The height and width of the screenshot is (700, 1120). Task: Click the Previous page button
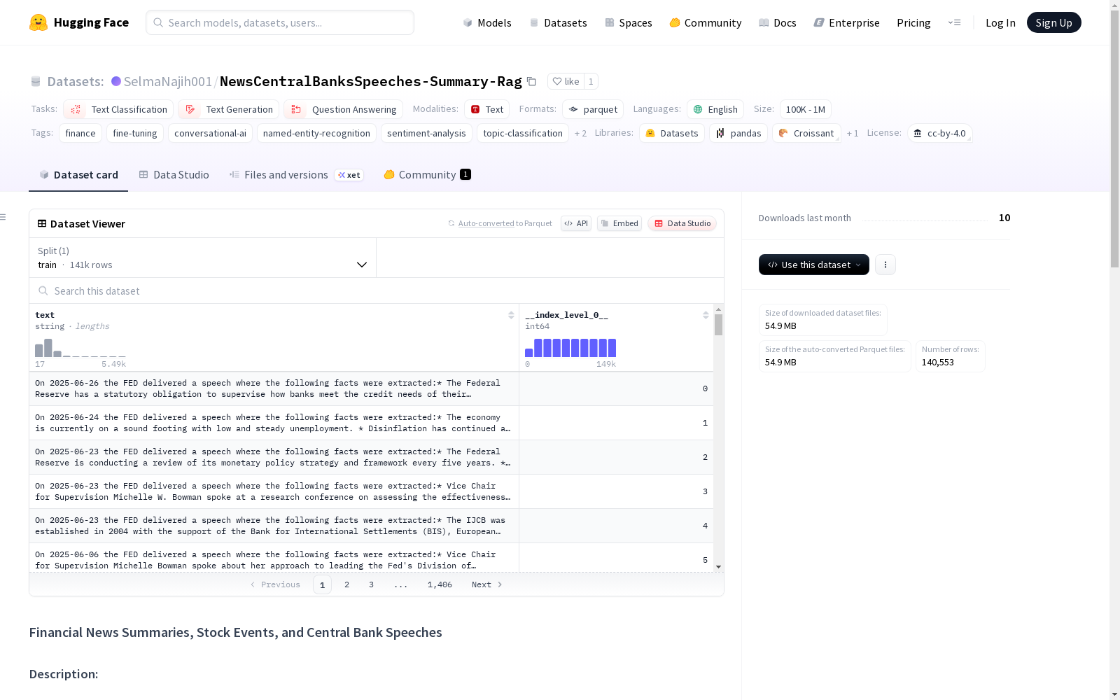point(275,584)
